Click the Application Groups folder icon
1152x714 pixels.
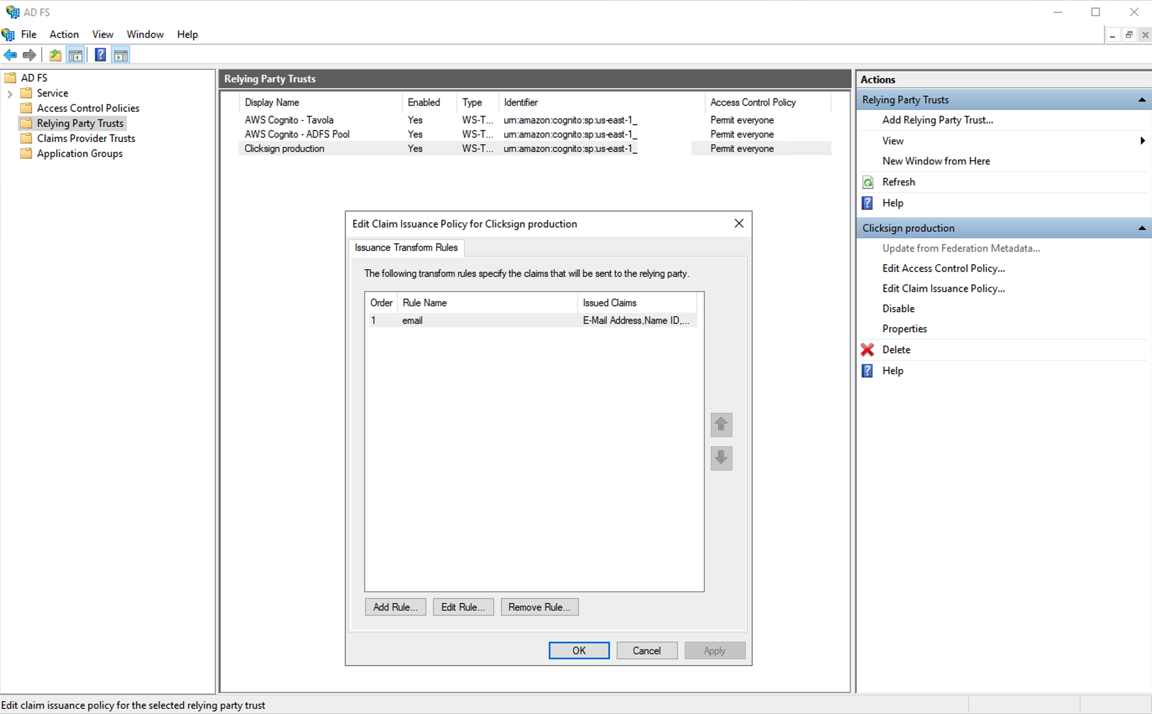26,154
